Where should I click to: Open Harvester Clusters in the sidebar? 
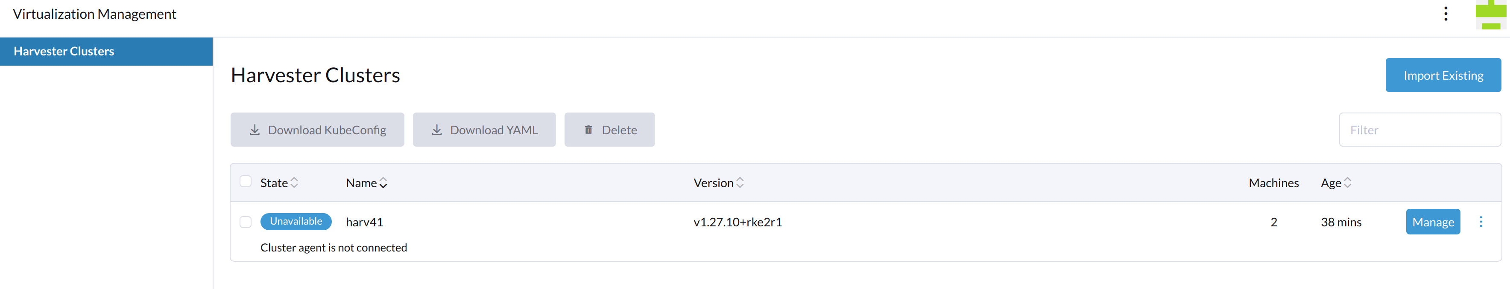(x=106, y=52)
